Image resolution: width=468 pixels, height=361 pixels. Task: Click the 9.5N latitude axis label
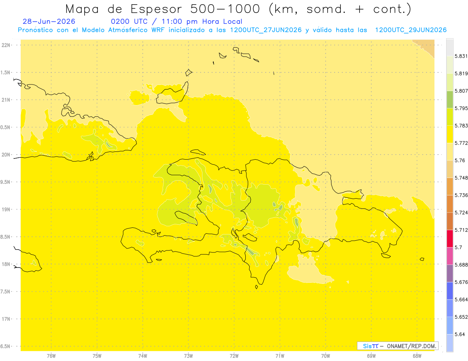click(5, 182)
